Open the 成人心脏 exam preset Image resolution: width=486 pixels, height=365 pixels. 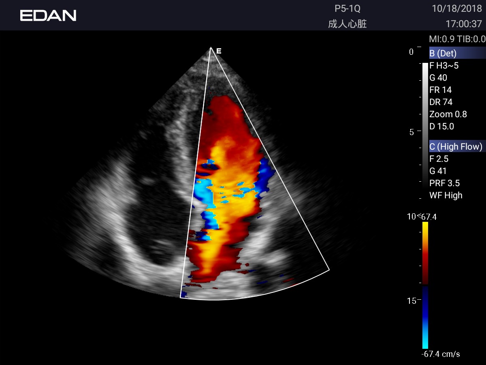point(347,24)
